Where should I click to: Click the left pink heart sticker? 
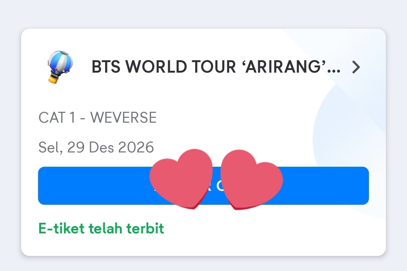tap(181, 179)
